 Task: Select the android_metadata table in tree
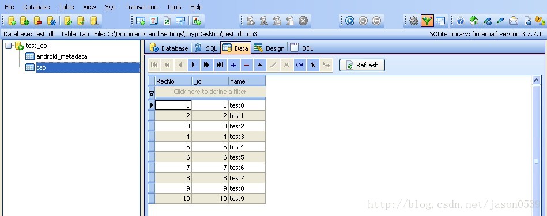tap(62, 56)
